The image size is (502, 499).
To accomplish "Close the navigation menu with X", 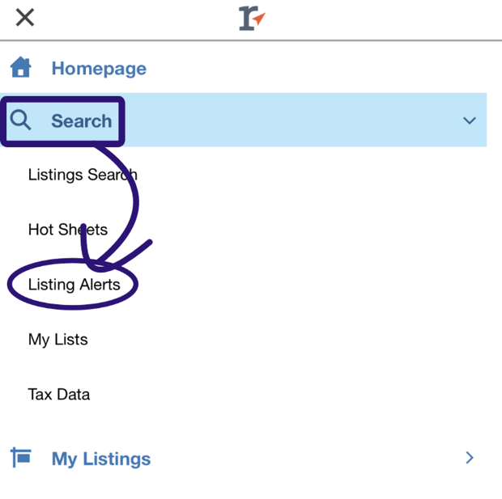I will (25, 17).
